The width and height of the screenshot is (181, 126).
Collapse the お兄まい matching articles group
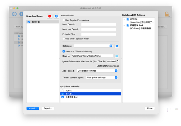pos(124,19)
